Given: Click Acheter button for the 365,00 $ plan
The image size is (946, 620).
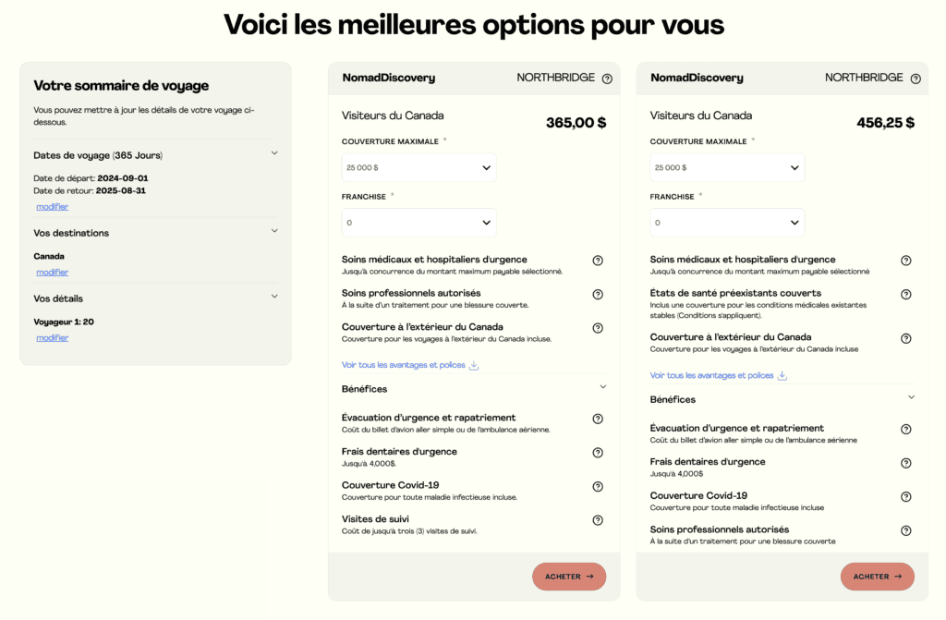Looking at the screenshot, I should click(569, 577).
